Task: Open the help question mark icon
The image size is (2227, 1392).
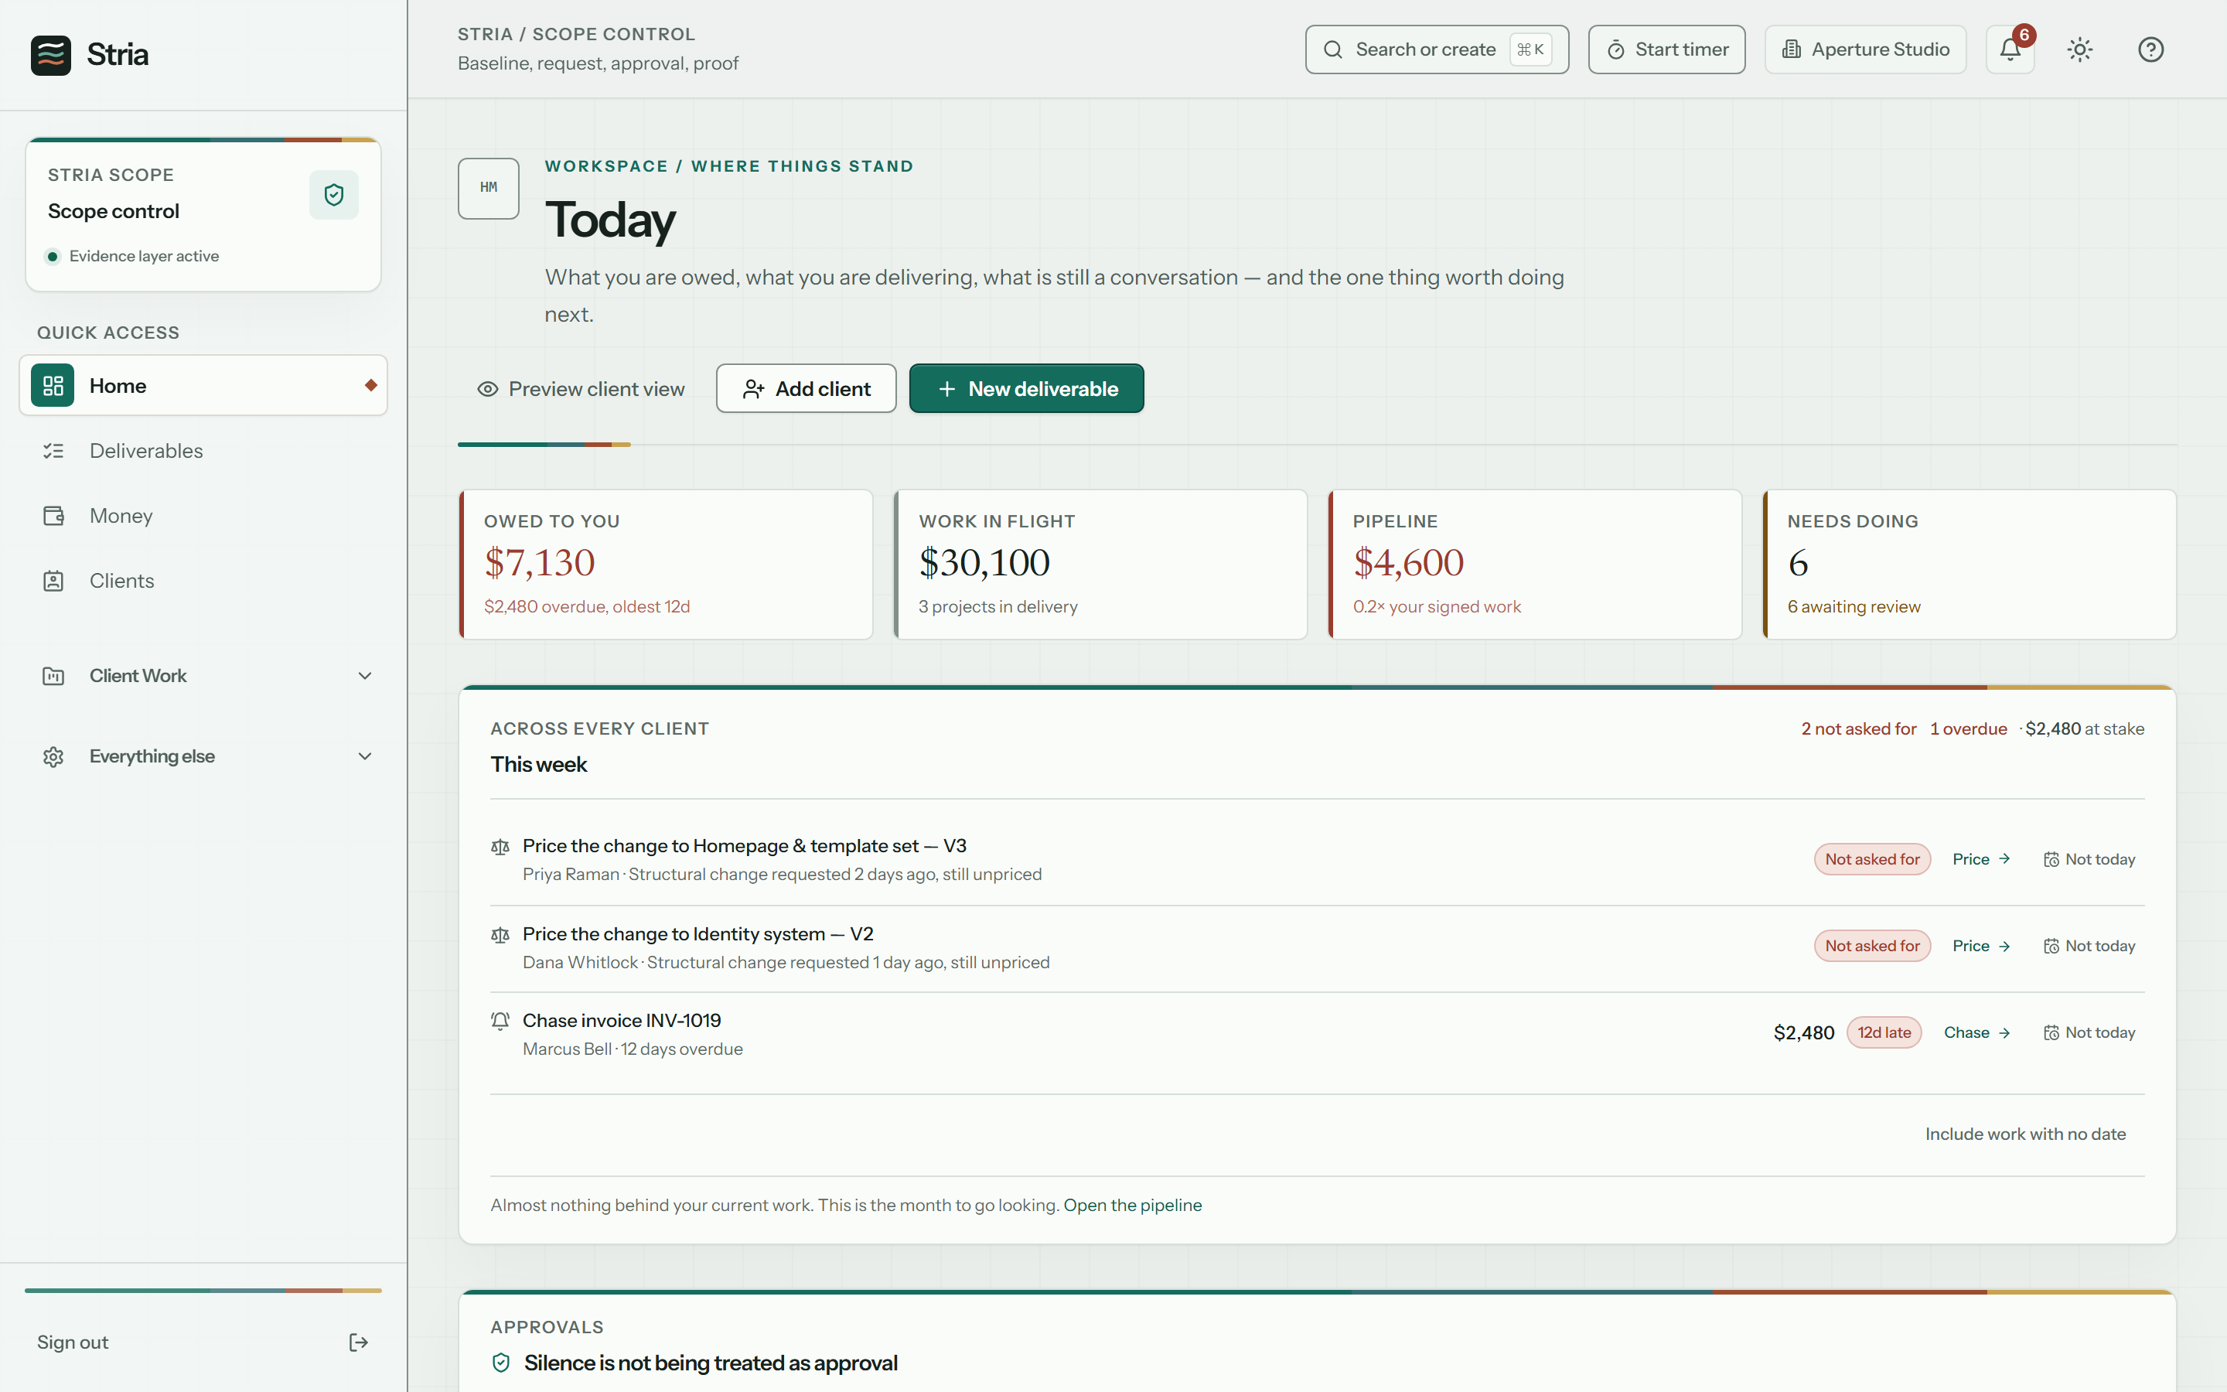Action: pos(2150,49)
